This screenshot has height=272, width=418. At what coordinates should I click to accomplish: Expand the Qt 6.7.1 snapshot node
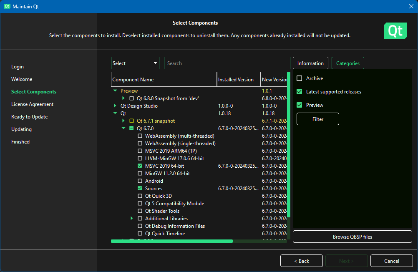pos(123,121)
